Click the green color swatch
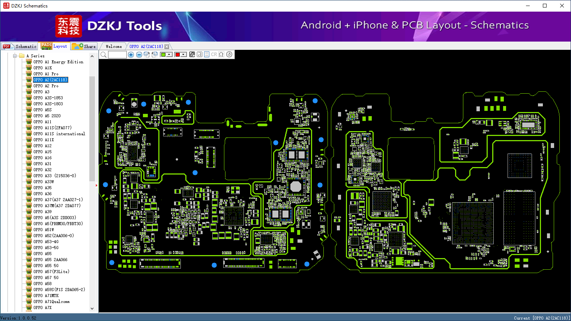This screenshot has height=321, width=571. 163,55
